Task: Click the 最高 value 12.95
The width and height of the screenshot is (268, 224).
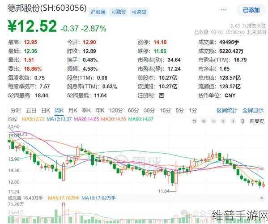Action: [30, 42]
